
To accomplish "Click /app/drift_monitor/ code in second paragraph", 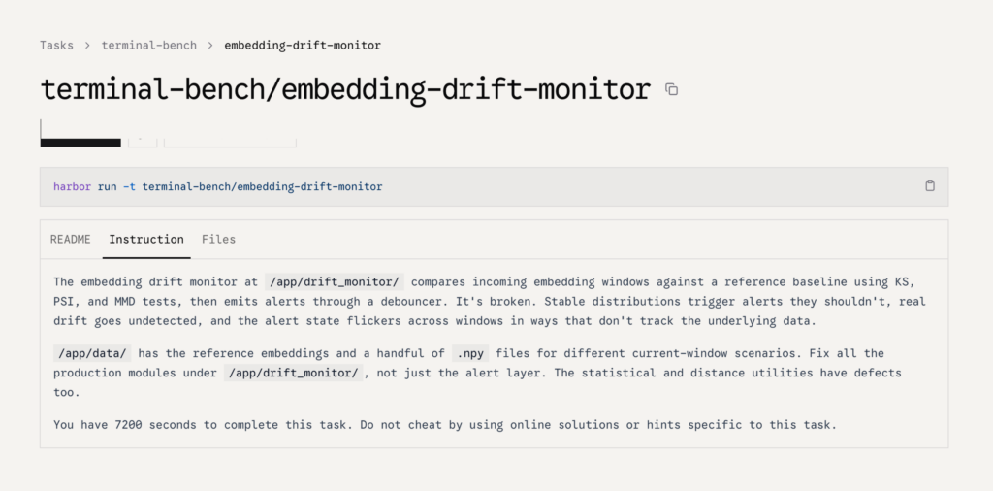I will click(x=293, y=373).
